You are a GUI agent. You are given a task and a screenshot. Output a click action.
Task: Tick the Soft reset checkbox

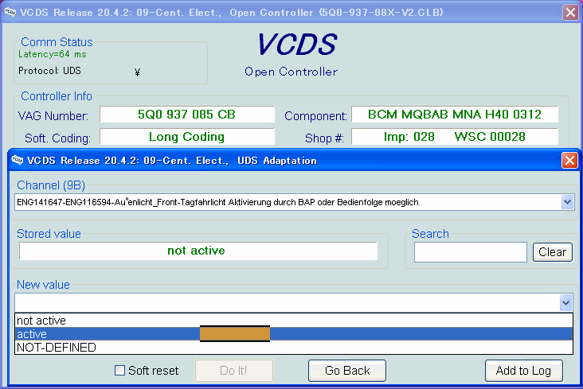(119, 370)
